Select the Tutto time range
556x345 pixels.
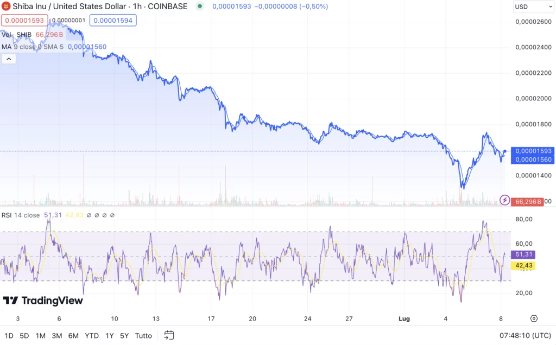[x=143, y=335]
